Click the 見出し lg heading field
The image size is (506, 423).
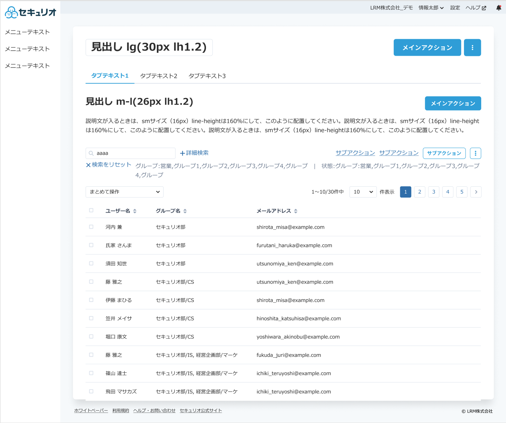coord(149,47)
